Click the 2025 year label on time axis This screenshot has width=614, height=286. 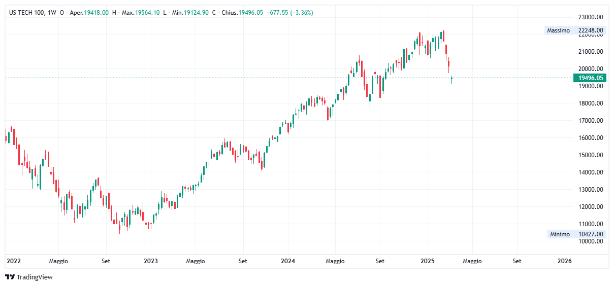tap(427, 261)
